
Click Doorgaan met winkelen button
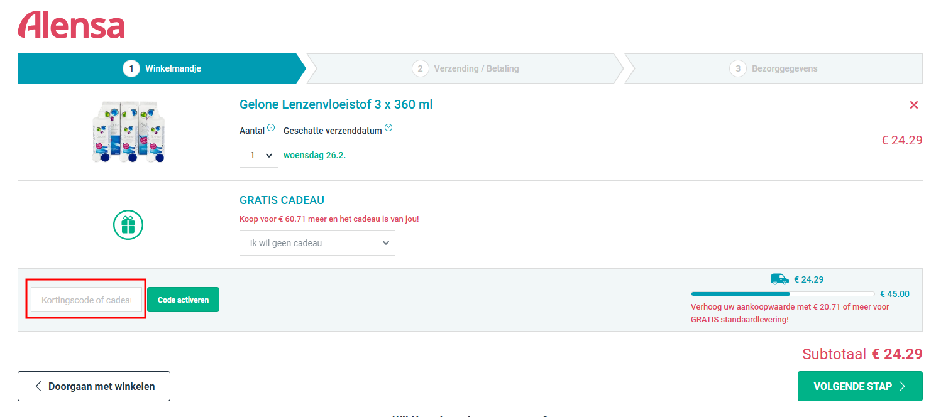coord(94,386)
